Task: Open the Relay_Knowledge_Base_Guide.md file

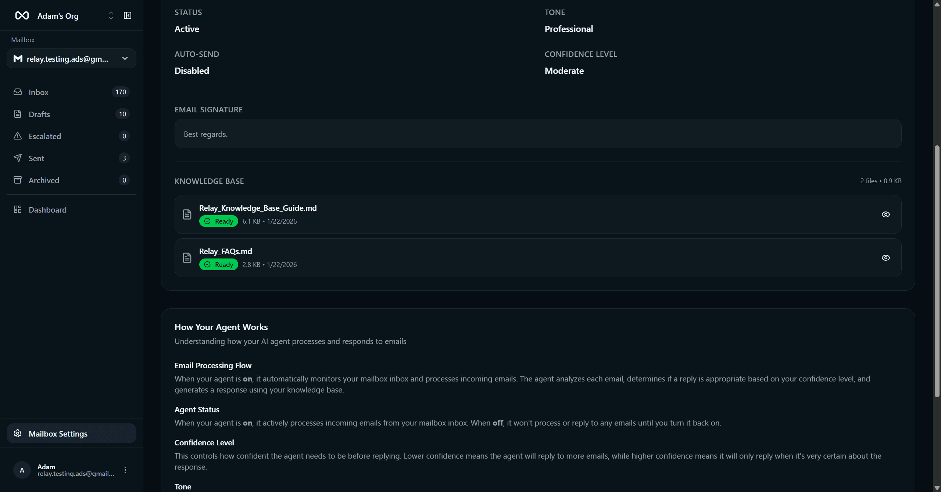Action: tap(258, 207)
